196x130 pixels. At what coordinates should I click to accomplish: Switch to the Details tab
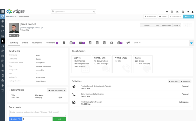(25, 43)
